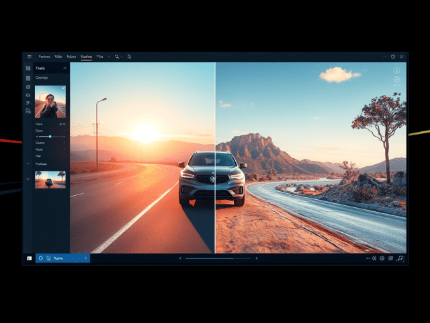Open the first menu item in the menu bar

[x=44, y=57]
